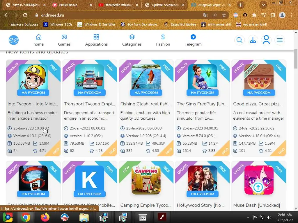Switch to the https://3060play tab

[x=26, y=5]
